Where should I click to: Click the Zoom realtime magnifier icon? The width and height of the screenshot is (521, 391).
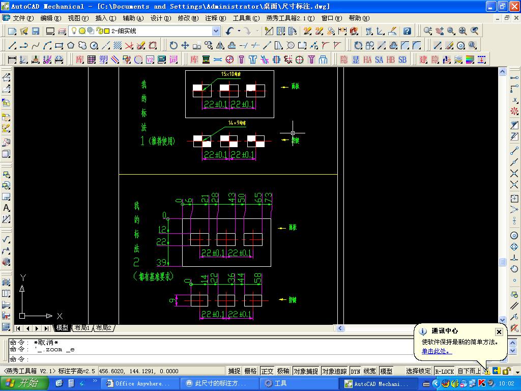click(428, 31)
